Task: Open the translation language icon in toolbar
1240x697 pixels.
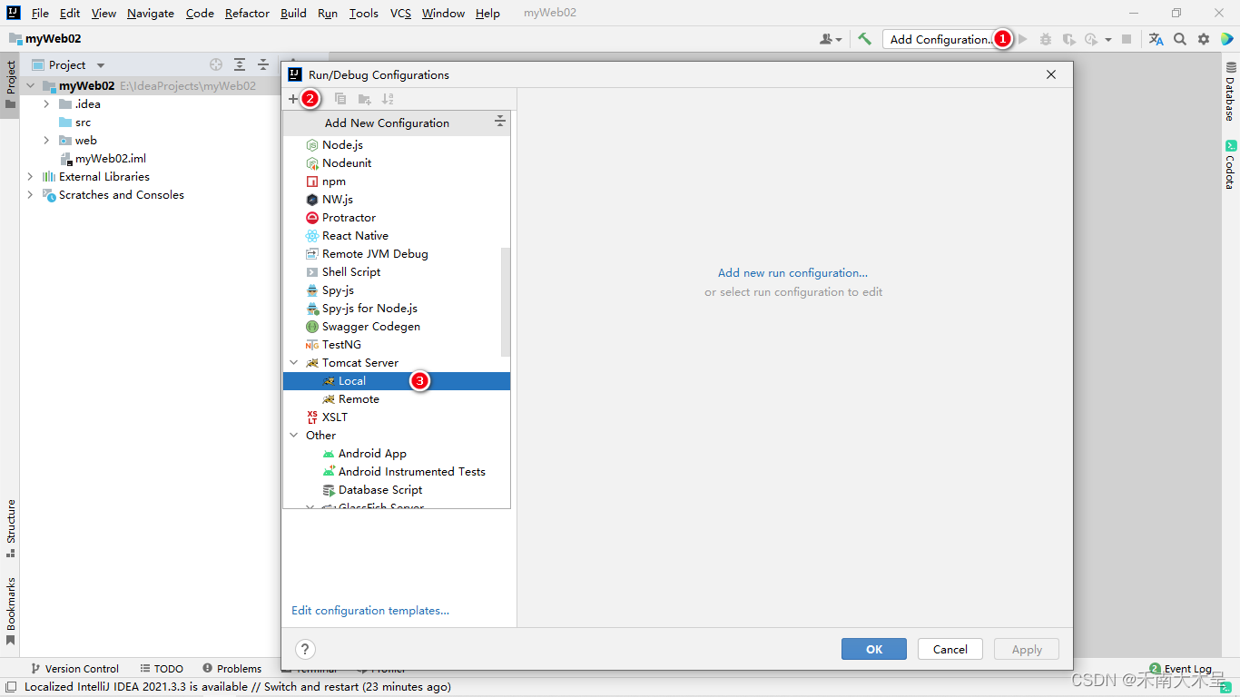Action: coord(1155,39)
